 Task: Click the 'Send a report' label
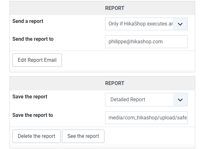(x=28, y=21)
